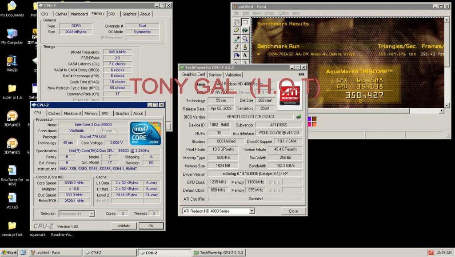Screen dimensions: 455x257
Task: Pick the purple swatch in Paint's color box
Action: 309,119
